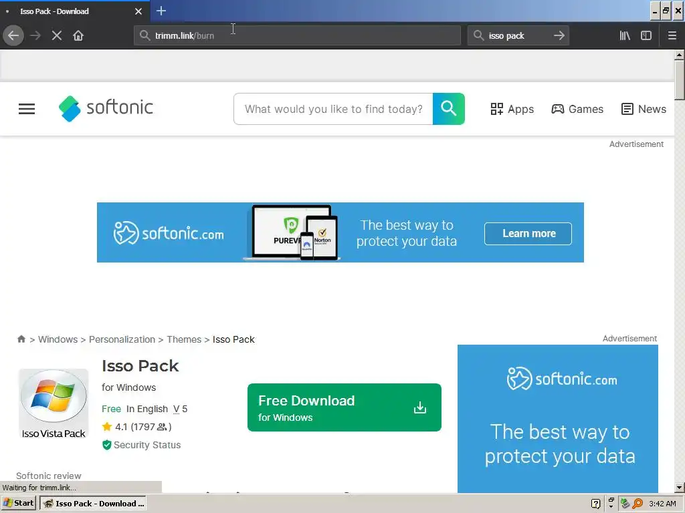The image size is (685, 513).
Task: Click the orange magnifier tray icon
Action: [638, 504]
